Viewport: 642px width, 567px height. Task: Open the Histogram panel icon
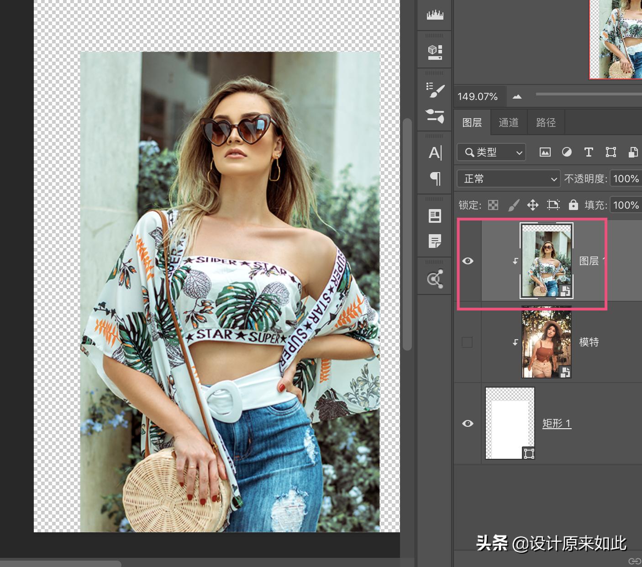tap(435, 15)
